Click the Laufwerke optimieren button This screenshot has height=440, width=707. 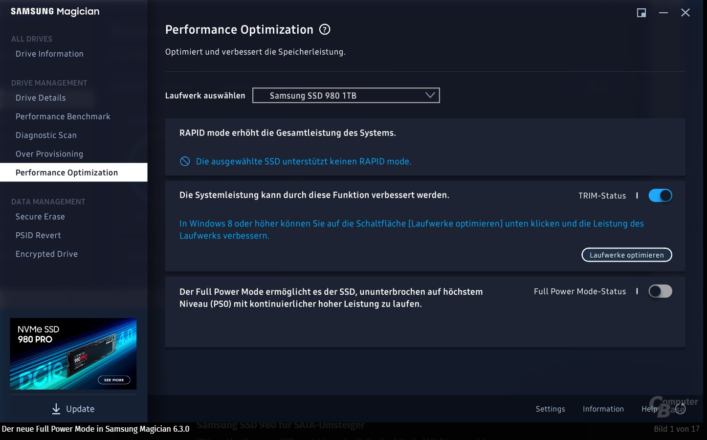(626, 255)
